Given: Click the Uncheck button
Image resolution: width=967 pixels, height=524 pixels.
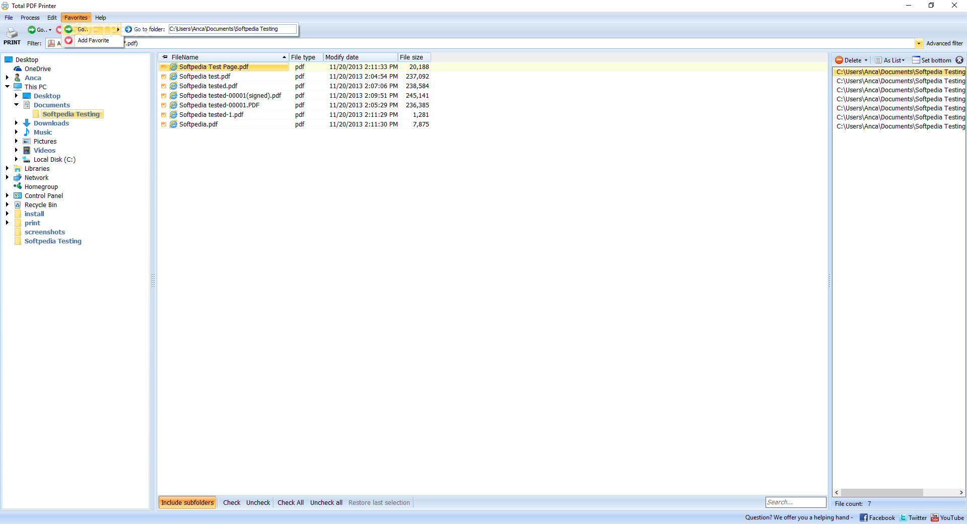Looking at the screenshot, I should click(258, 503).
